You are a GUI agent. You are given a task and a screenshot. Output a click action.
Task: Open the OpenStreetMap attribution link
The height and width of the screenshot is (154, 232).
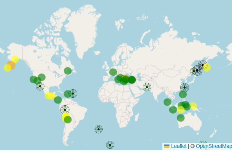pyautogui.click(x=213, y=146)
